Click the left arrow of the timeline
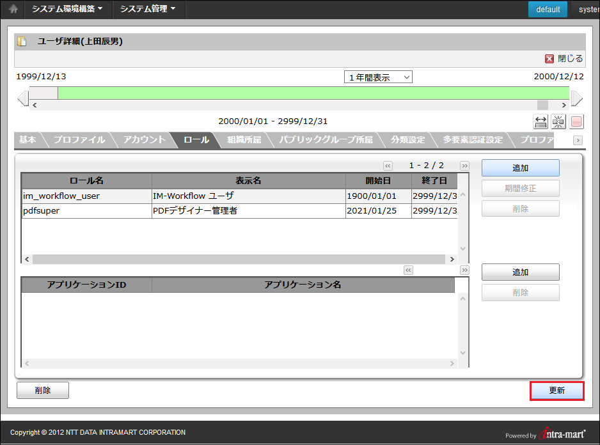The image size is (600, 445). pos(23,98)
